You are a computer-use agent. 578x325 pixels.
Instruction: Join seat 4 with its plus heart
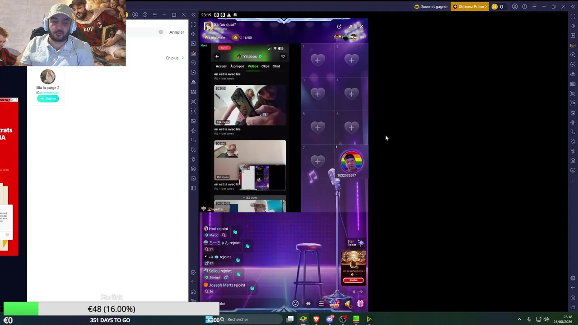tap(351, 94)
